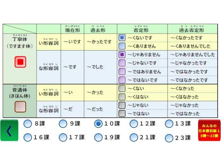Click the 〜かったです cell
This screenshot has width=221, height=165.
pos(100,42)
